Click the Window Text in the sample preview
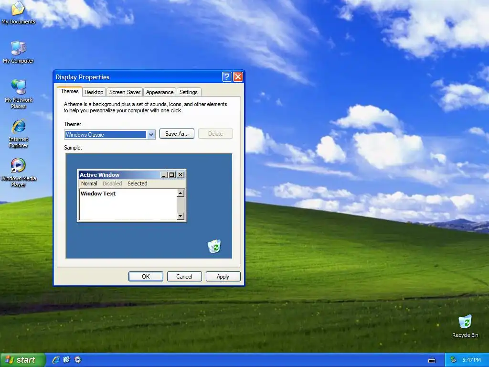Image resolution: width=489 pixels, height=367 pixels. (98, 194)
